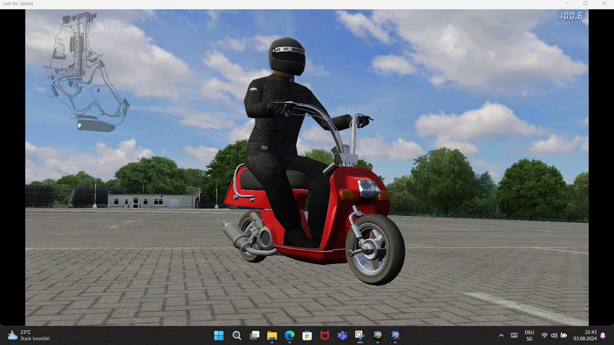
Task: Open Microsoft Store from the taskbar
Action: (307, 335)
